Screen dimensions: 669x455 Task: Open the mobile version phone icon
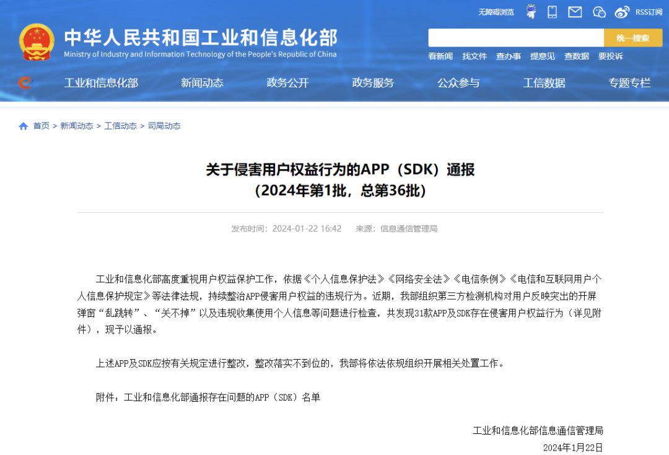pos(552,12)
